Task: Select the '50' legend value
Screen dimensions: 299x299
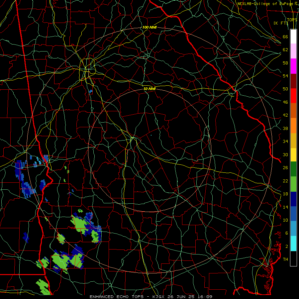Action: coord(285,89)
